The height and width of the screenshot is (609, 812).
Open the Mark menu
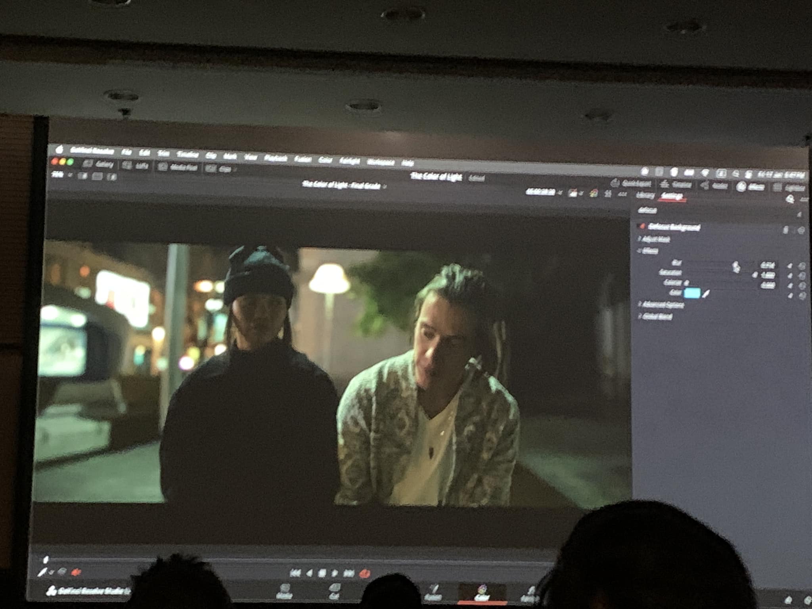click(230, 156)
